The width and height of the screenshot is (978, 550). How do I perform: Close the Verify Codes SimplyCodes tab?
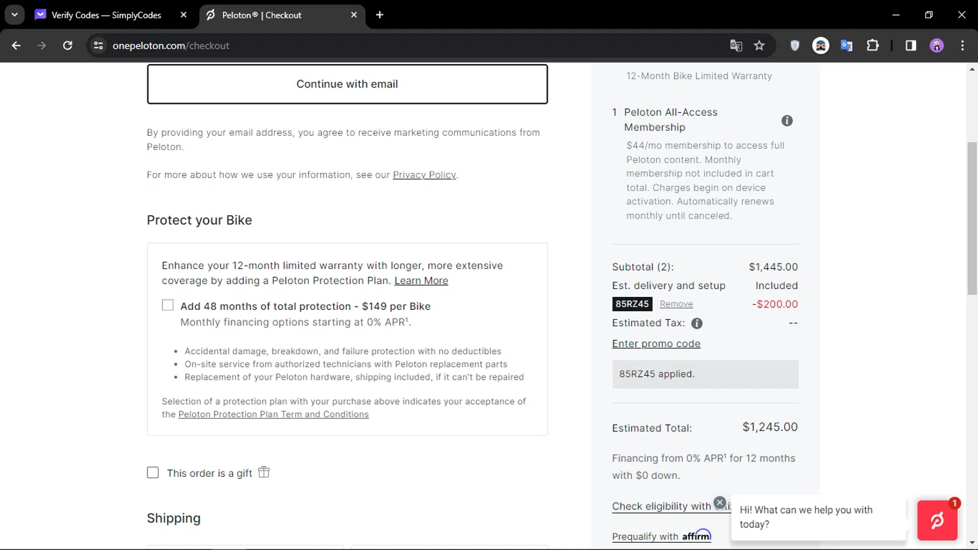pyautogui.click(x=183, y=15)
